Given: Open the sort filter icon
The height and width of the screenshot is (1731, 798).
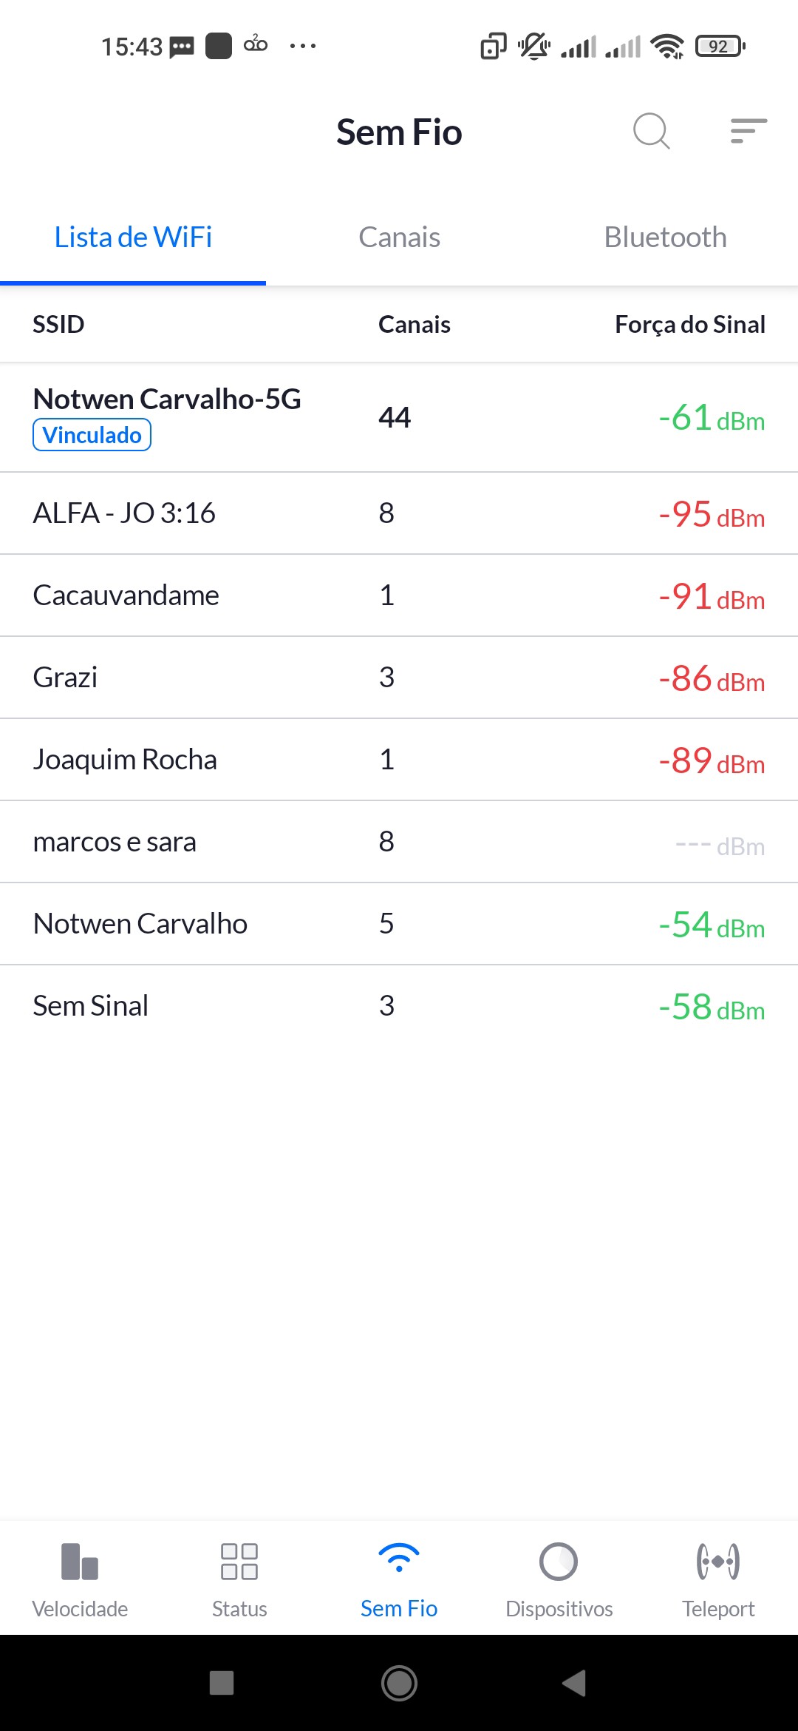Looking at the screenshot, I should (x=748, y=132).
